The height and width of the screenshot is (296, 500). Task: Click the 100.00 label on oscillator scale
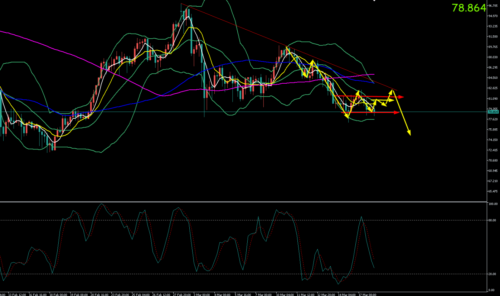492,204
